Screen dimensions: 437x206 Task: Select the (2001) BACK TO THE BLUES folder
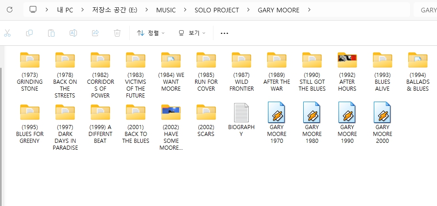click(x=136, y=124)
